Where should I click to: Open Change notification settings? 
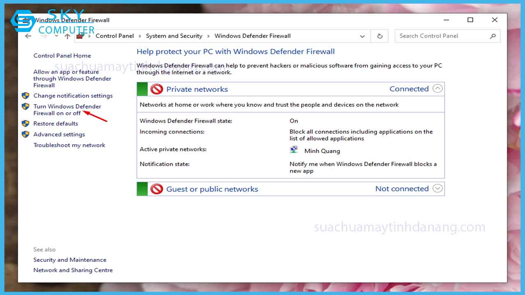(x=73, y=95)
